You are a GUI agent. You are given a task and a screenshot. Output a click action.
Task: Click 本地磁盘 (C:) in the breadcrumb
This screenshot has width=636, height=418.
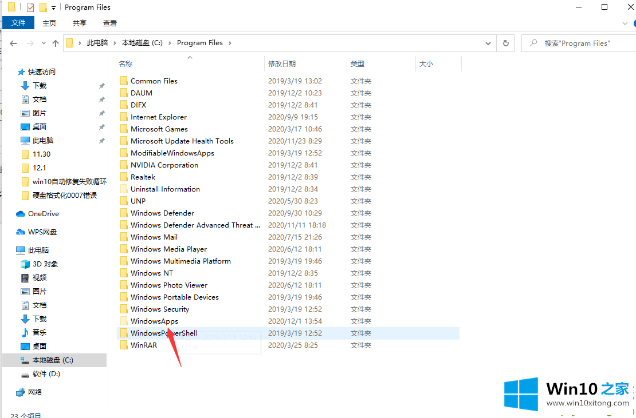[x=142, y=43]
